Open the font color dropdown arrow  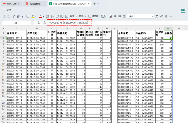click(x=43, y=16)
